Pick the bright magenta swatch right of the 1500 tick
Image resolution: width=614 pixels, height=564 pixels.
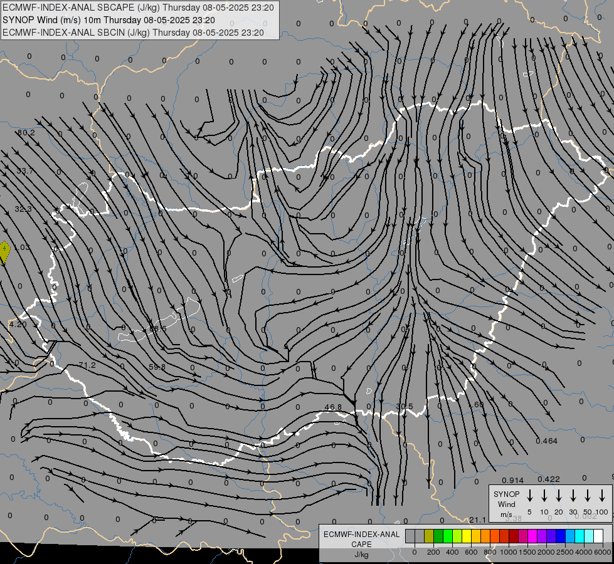(532, 536)
